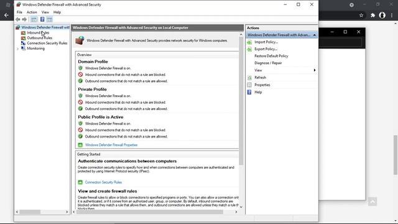Viewport: 398px width, 224px height.
Task: Click the Domain Profile outbound allowed icon
Action: (x=80, y=81)
